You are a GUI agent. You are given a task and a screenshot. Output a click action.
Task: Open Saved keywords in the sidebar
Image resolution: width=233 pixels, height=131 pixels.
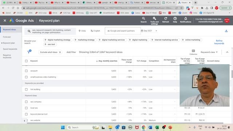point(10,49)
